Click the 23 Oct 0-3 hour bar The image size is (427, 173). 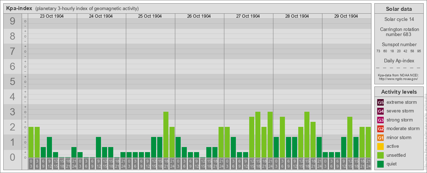(31, 142)
